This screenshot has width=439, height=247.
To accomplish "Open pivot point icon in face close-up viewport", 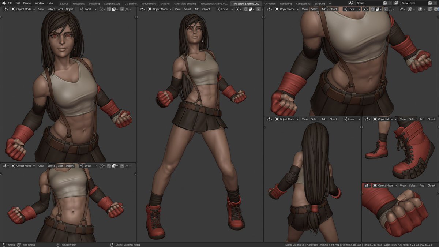I will click(x=102, y=9).
